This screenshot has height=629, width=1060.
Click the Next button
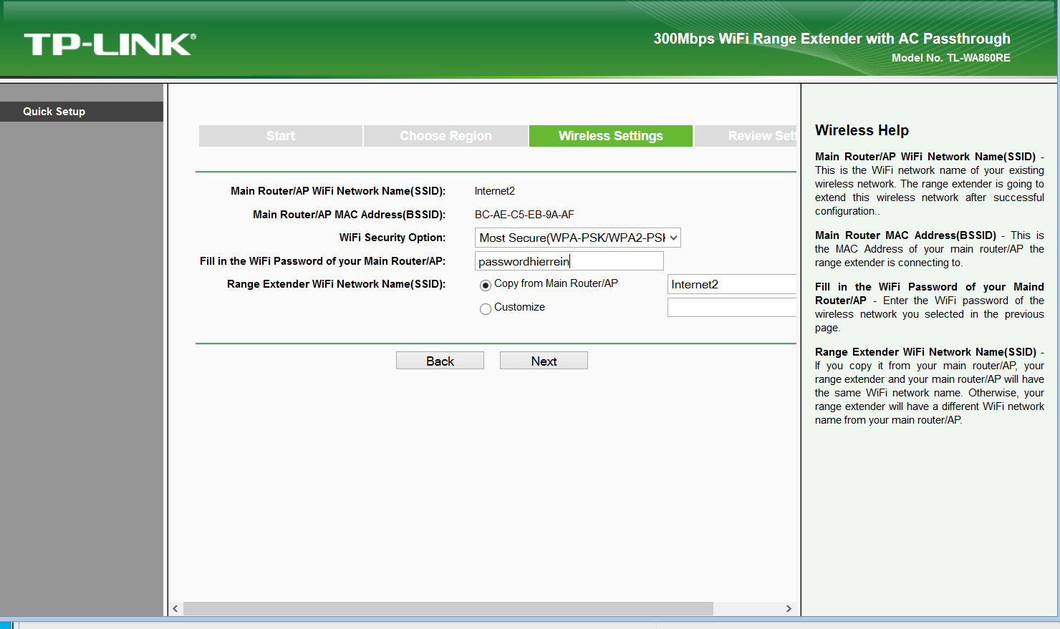click(544, 361)
